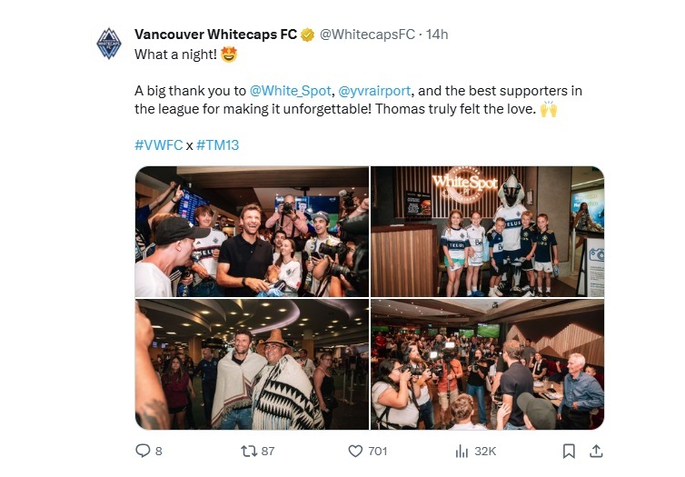Open White Spot mascot group photo
The image size is (685, 477).
(x=488, y=232)
